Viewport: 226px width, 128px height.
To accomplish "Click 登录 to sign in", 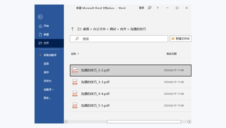I will pyautogui.click(x=141, y=8).
